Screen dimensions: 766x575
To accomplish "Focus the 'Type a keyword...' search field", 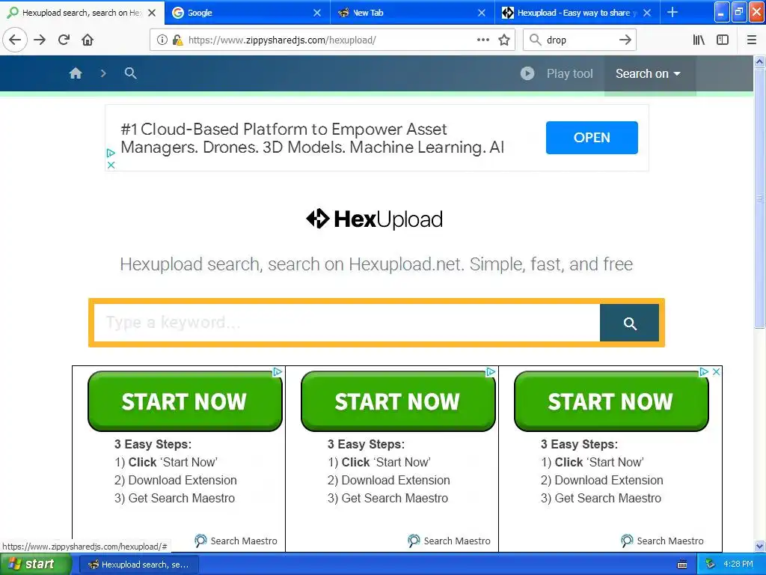I will pyautogui.click(x=347, y=323).
